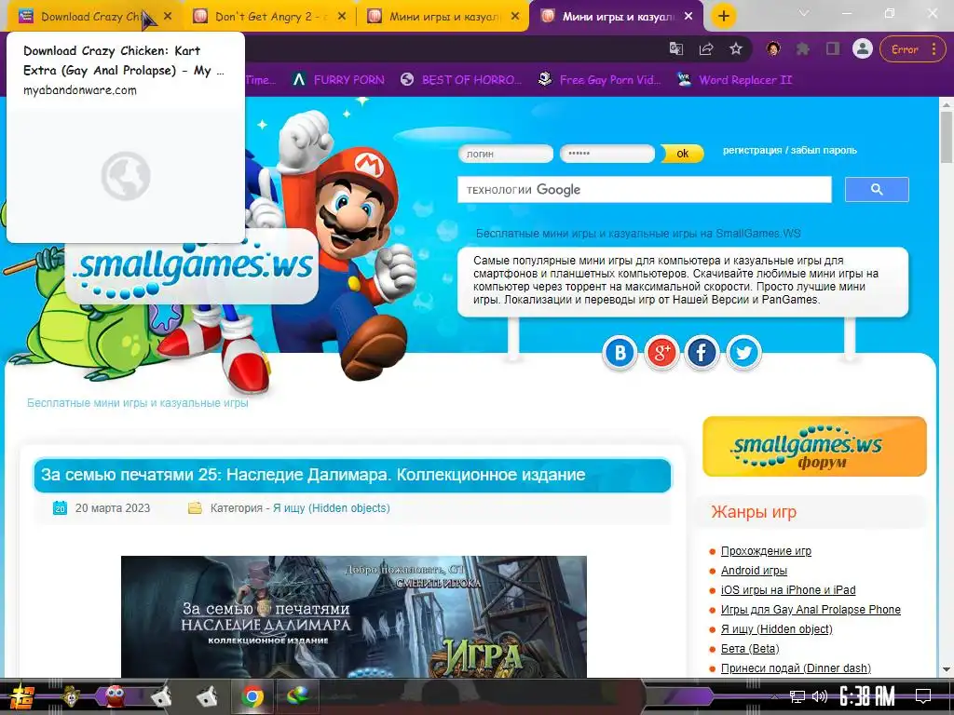
Task: Open the Internet Download Manager taskbar icon
Action: point(297,696)
